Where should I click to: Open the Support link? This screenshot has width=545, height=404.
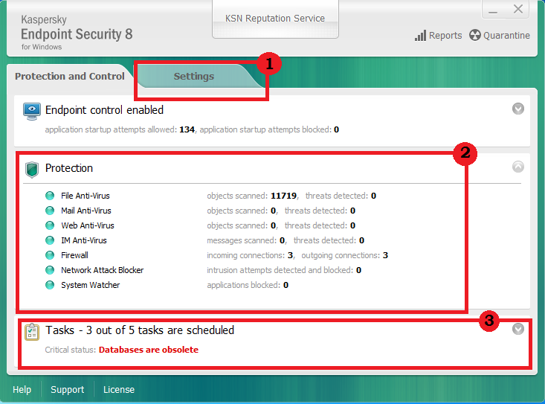(67, 390)
